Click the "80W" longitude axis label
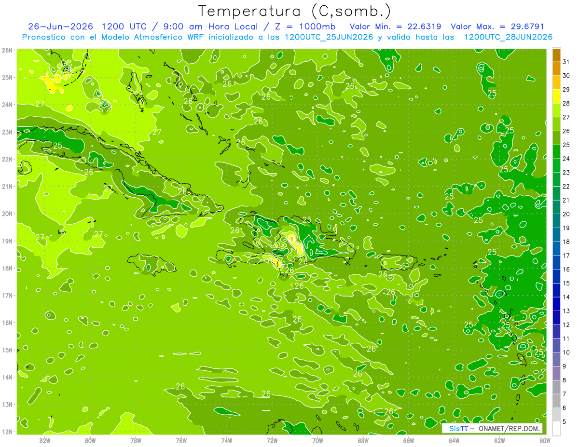The image size is (579, 447). coord(90,441)
